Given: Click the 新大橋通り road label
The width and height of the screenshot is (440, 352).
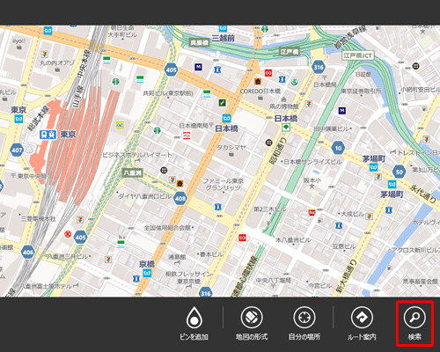Looking at the screenshot, I should coord(346,276).
